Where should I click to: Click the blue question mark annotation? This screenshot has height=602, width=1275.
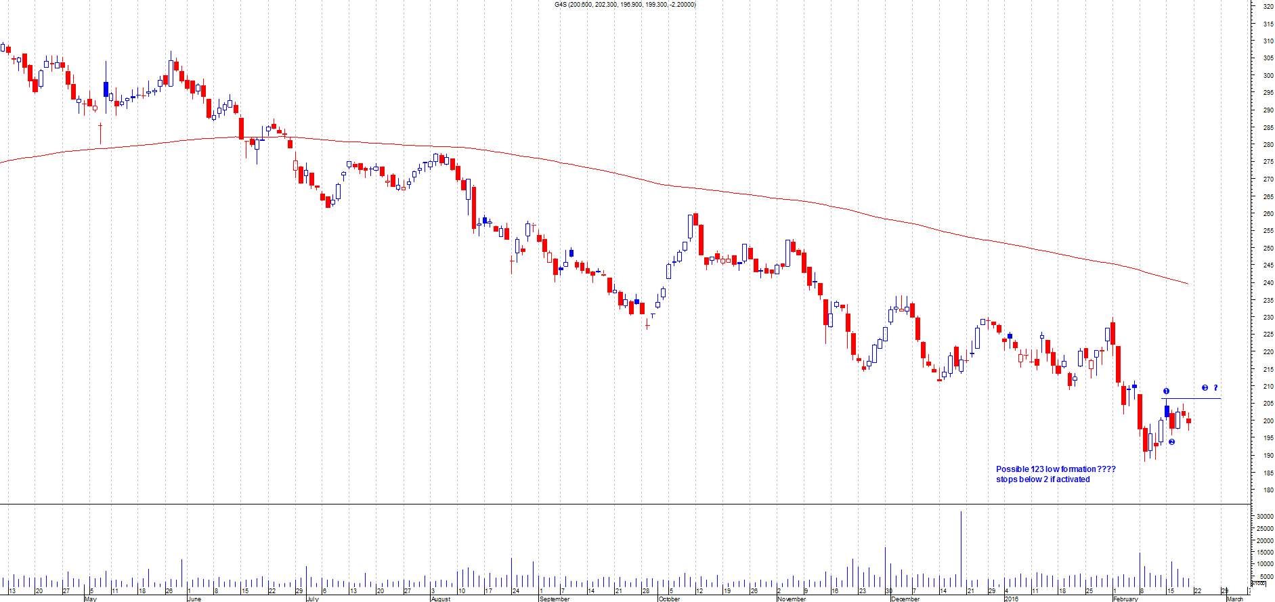(1215, 388)
